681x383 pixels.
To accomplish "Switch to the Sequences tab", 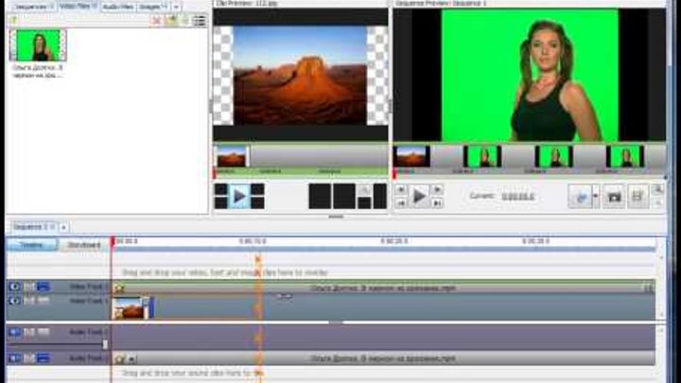I will pyautogui.click(x=33, y=7).
